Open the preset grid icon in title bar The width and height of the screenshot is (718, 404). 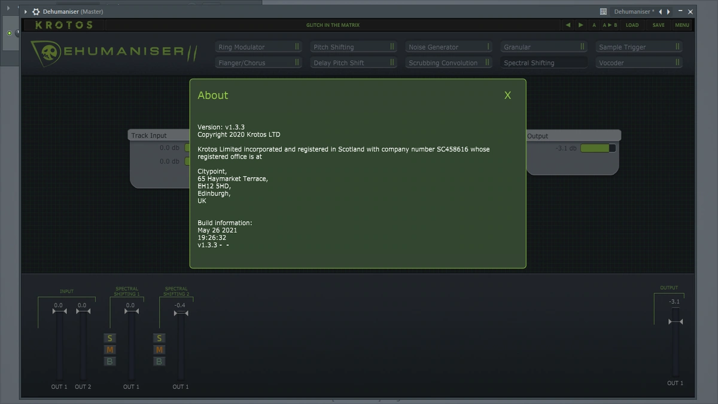point(603,11)
